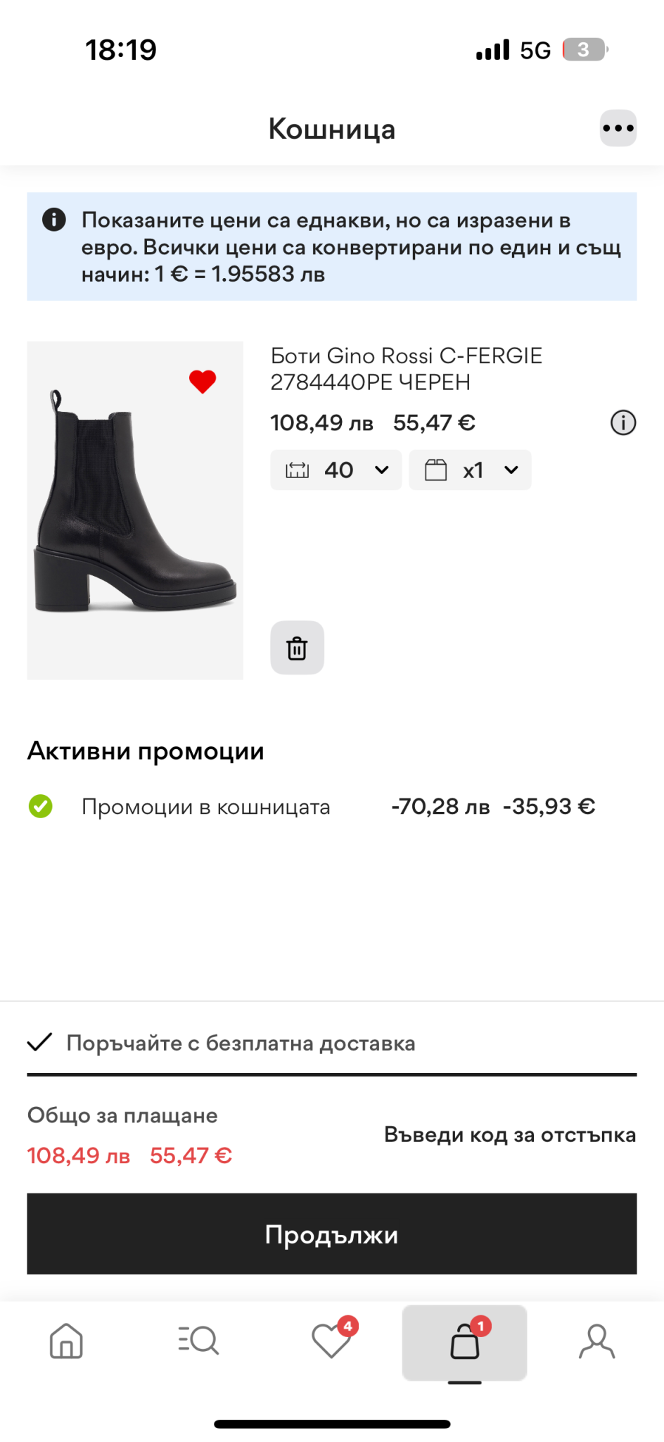
Task: Open product price info icon
Action: pyautogui.click(x=622, y=422)
